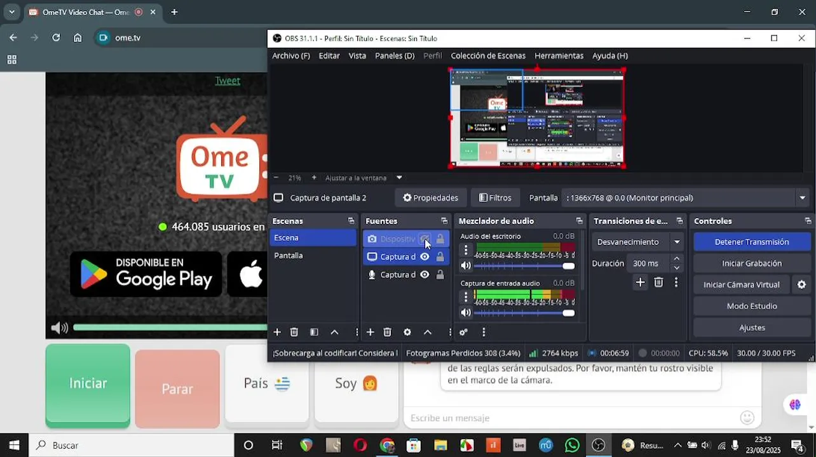Open Filtros for selected source
The width and height of the screenshot is (816, 457).
point(495,198)
